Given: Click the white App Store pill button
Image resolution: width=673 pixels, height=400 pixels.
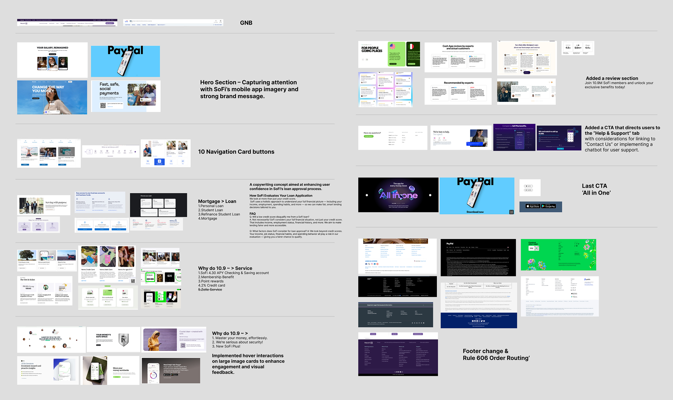Looking at the screenshot, I should (x=529, y=186).
